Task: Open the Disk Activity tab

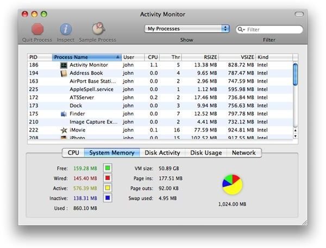Action: coord(162,153)
